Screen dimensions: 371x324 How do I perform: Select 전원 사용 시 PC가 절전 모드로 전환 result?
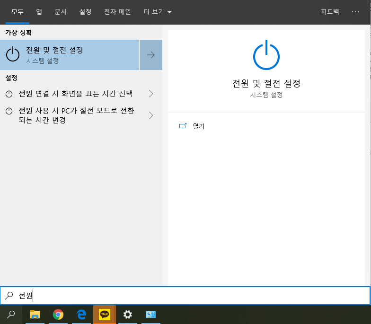[x=76, y=115]
